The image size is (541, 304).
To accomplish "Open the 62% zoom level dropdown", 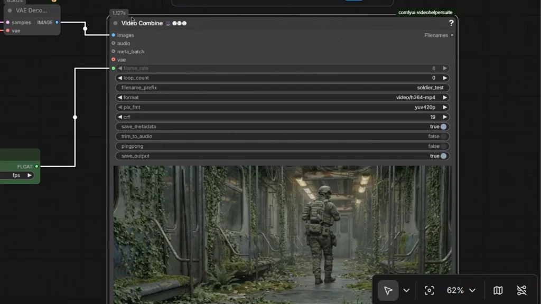I will (x=461, y=291).
